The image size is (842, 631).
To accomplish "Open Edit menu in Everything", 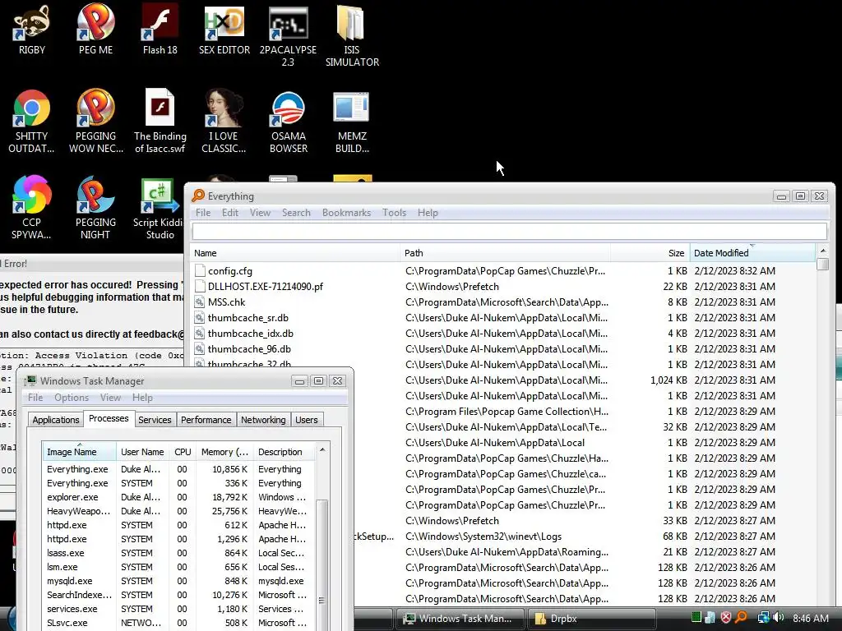I will click(230, 213).
